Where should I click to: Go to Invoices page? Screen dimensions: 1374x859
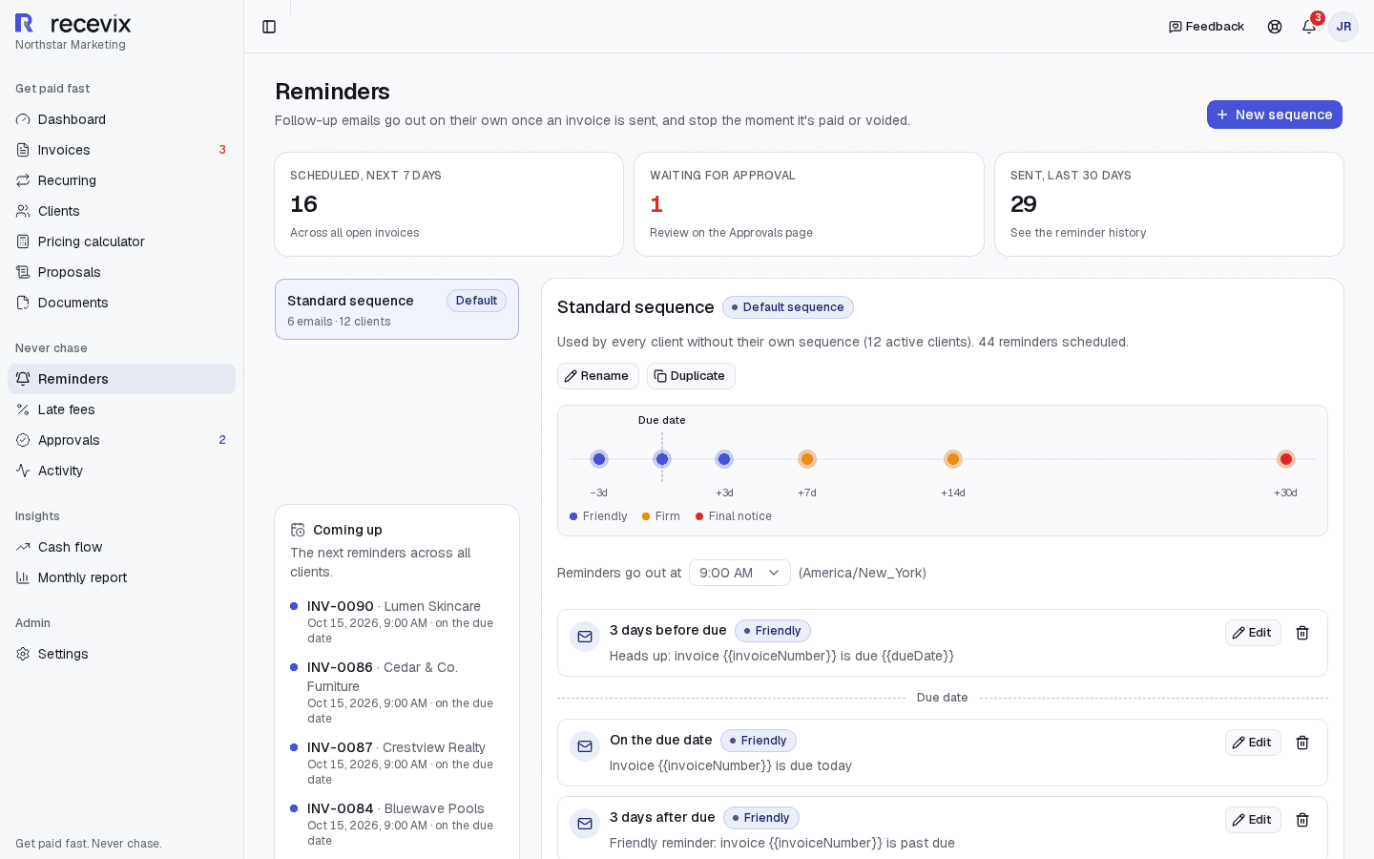click(121, 150)
